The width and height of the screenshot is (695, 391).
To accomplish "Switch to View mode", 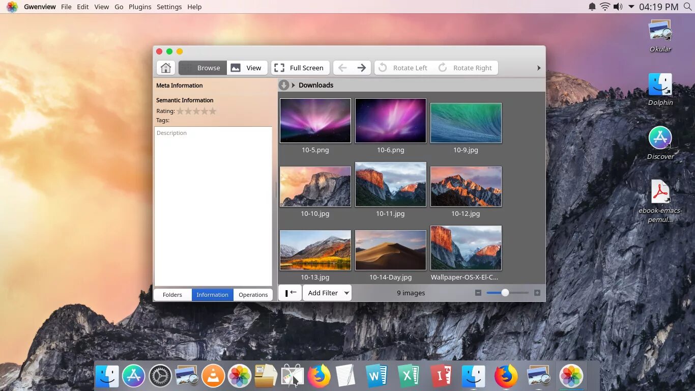I will point(247,68).
